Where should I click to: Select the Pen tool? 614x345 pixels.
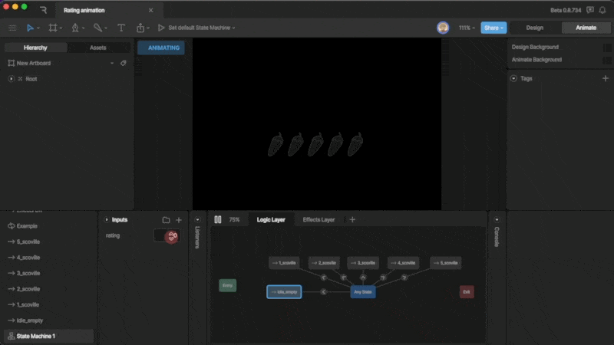[75, 28]
